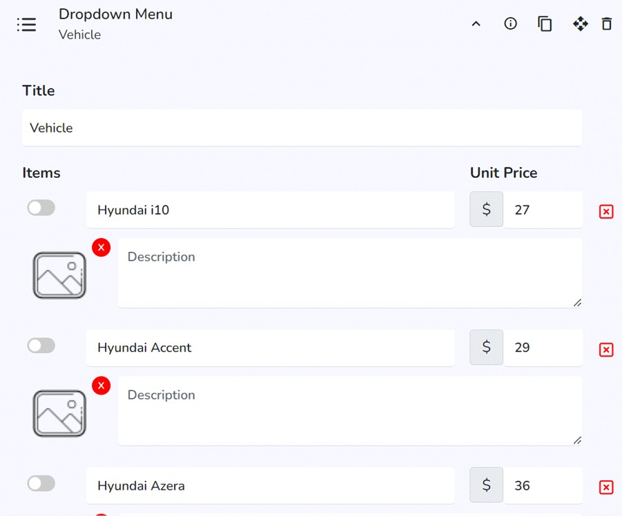The width and height of the screenshot is (622, 516).
Task: Grab the resize handle of Hyundai Accent description
Action: (577, 441)
